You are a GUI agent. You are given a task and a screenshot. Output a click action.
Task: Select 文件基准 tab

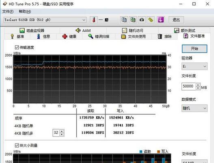(x=194, y=36)
